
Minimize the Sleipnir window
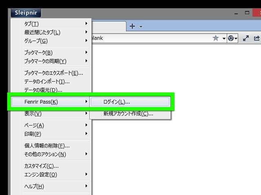click(236, 13)
